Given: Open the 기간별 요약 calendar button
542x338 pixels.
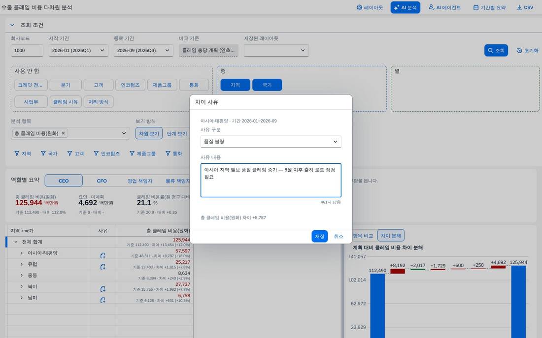Looking at the screenshot, I should [489, 7].
